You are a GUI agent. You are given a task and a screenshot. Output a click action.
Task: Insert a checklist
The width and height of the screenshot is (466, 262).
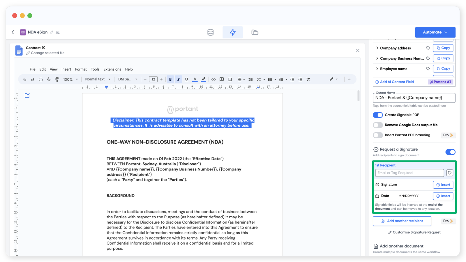tap(259, 79)
